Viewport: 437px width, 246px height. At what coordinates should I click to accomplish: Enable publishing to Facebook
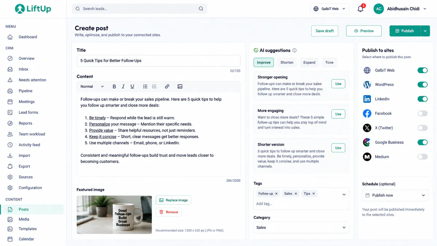[x=422, y=113]
